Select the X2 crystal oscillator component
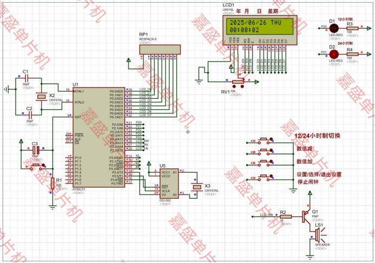Screen dimensions: 375x263 tap(41, 97)
